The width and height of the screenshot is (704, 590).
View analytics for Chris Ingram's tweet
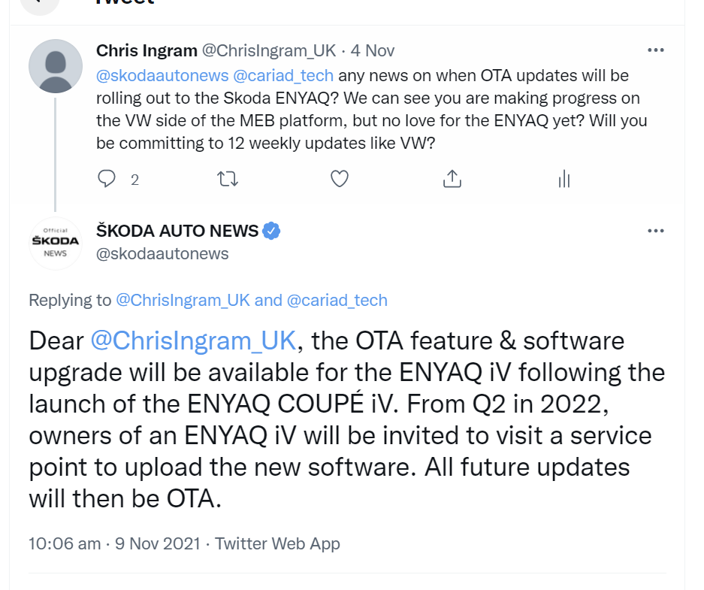(564, 179)
